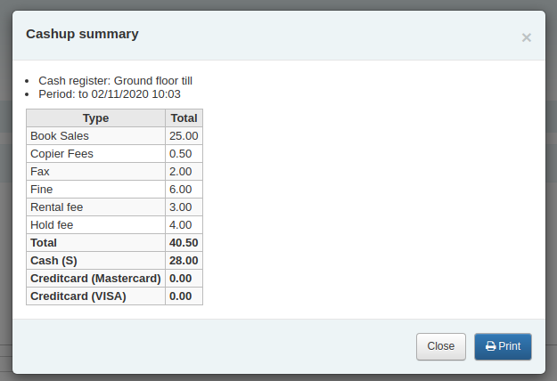Click the Fine row label

pos(42,190)
